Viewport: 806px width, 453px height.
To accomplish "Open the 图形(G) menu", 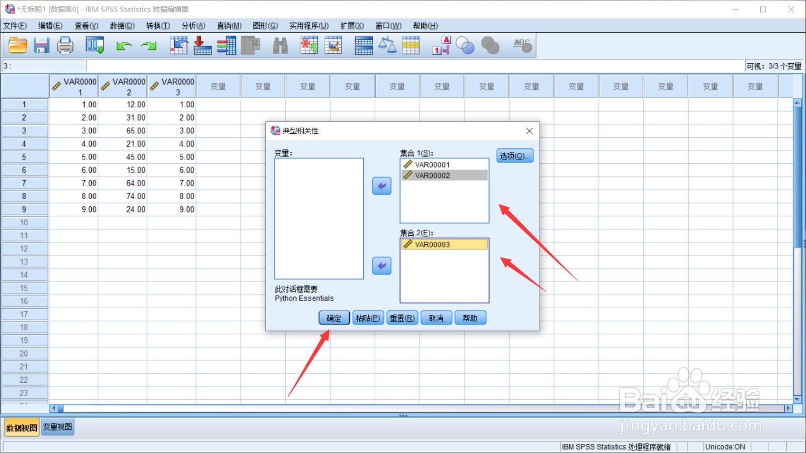I will point(265,26).
